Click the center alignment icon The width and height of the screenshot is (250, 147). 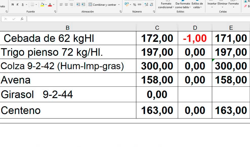66,4
